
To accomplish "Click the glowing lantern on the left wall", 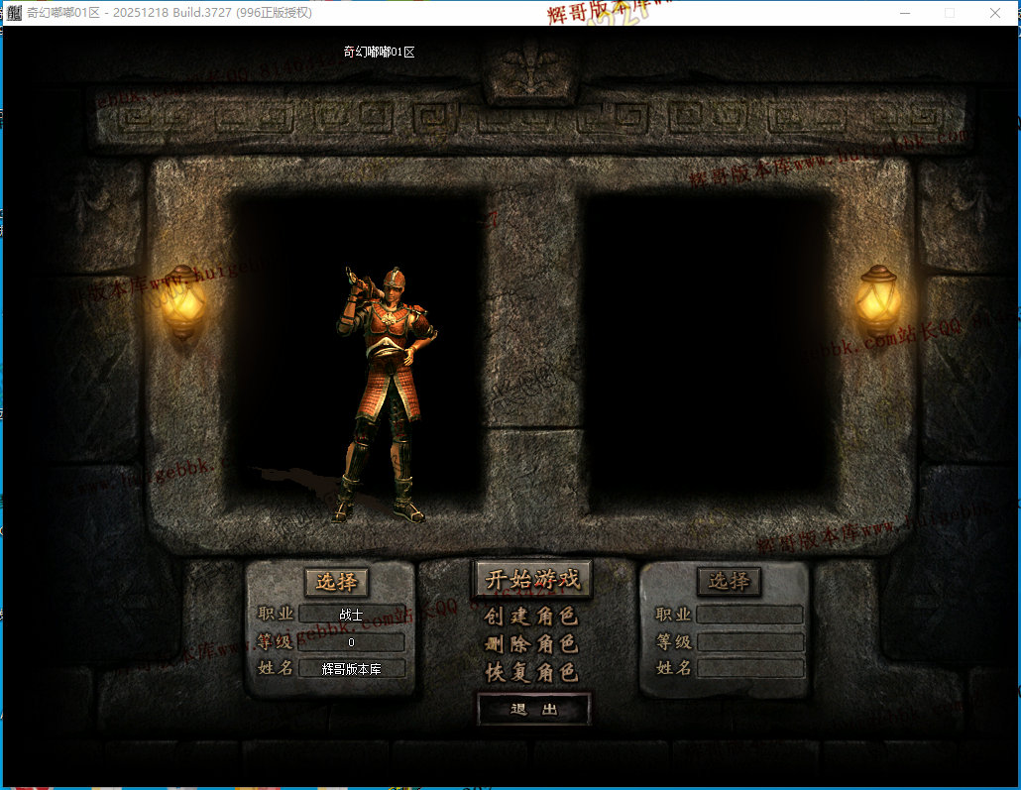I will coord(182,301).
